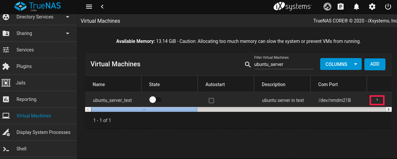Go to the Shell sidebar item

21,149
